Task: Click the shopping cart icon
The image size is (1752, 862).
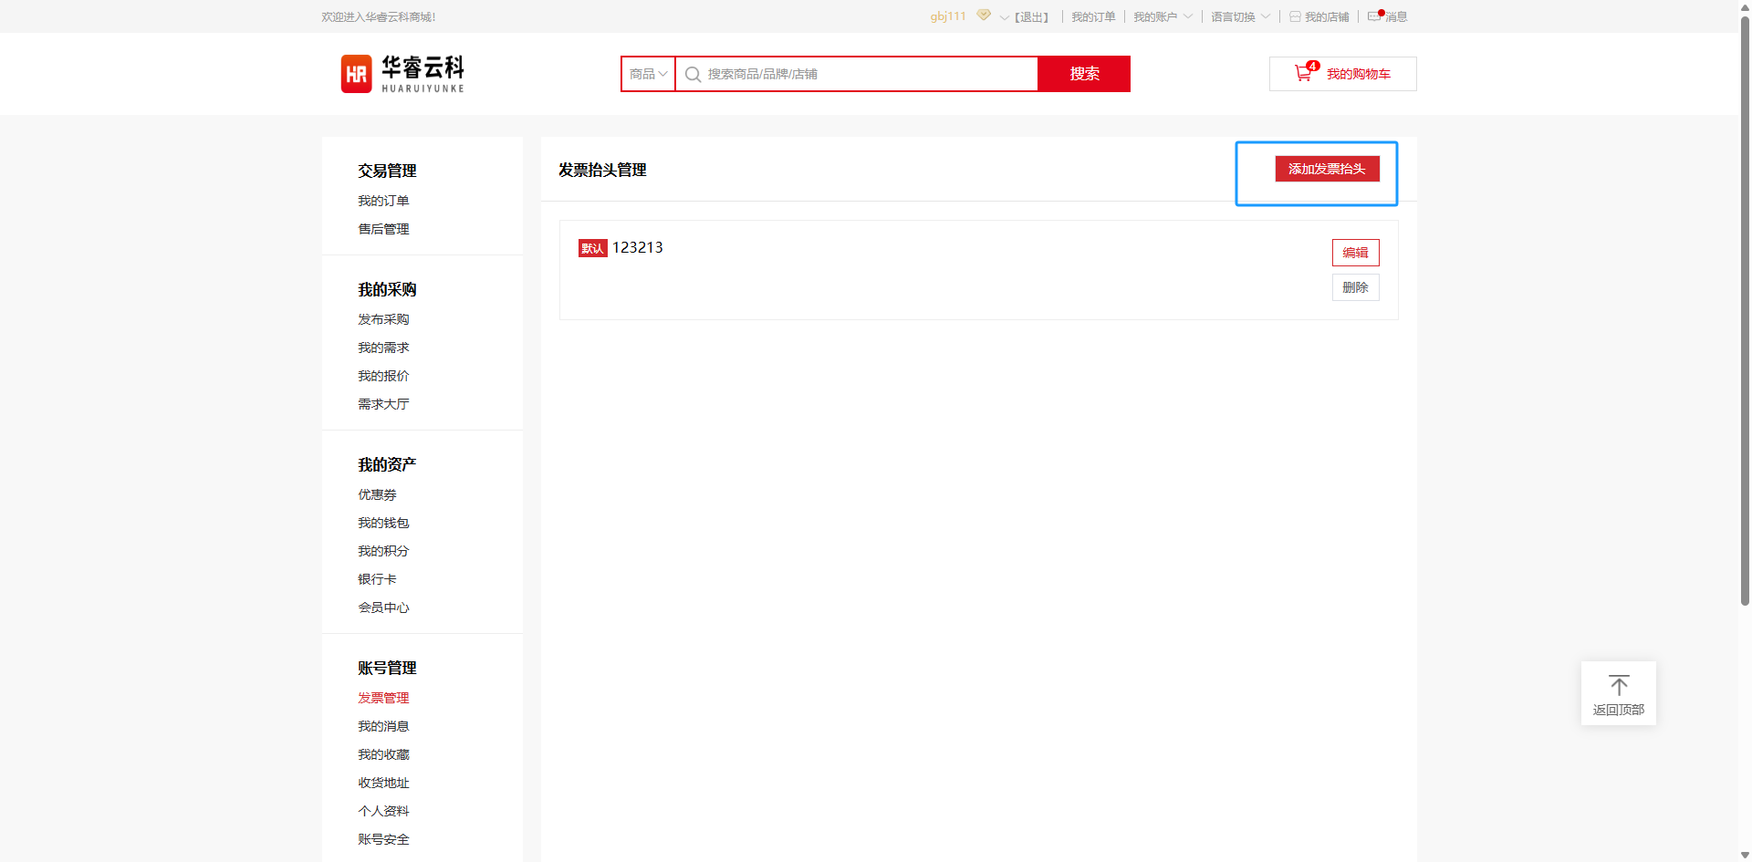Action: point(1303,74)
